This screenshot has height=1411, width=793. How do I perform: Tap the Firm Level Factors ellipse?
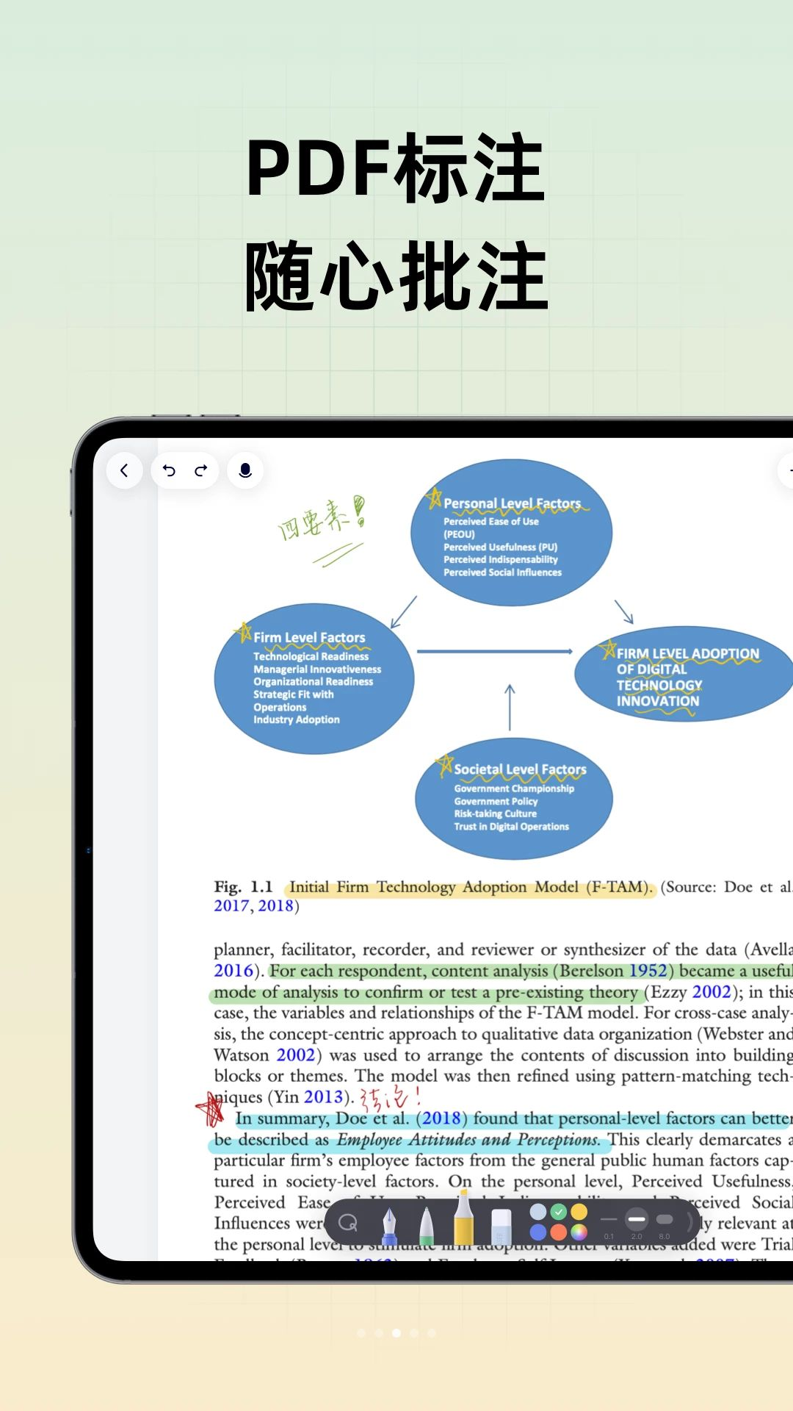pyautogui.click(x=314, y=678)
